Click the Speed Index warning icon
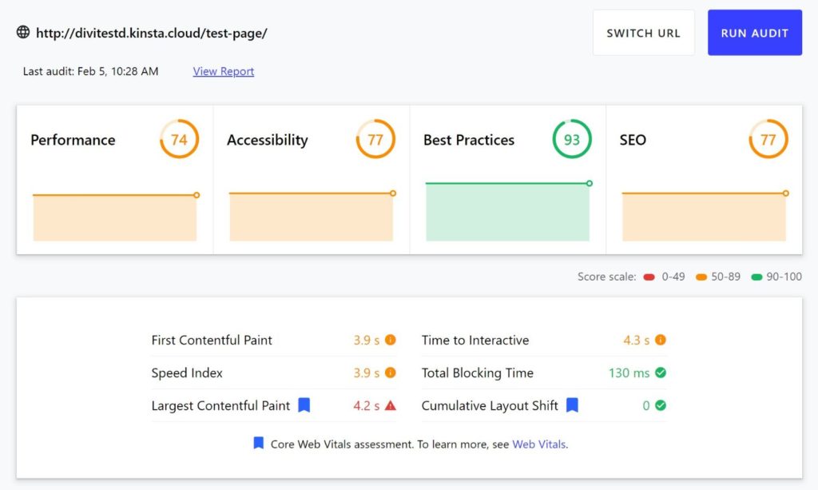This screenshot has width=818, height=490. tap(389, 372)
